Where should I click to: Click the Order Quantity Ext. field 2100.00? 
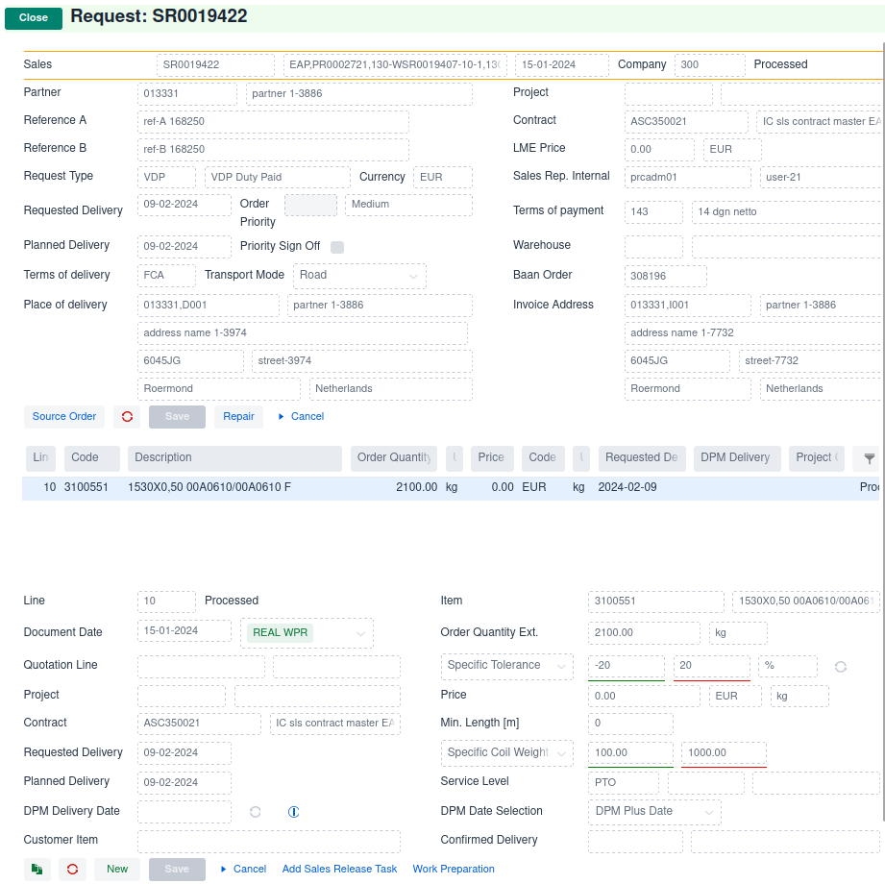pyautogui.click(x=644, y=633)
